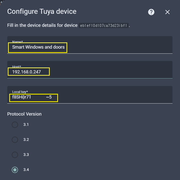Open the help icon in dialog header
The image size is (180, 180).
point(151,12)
